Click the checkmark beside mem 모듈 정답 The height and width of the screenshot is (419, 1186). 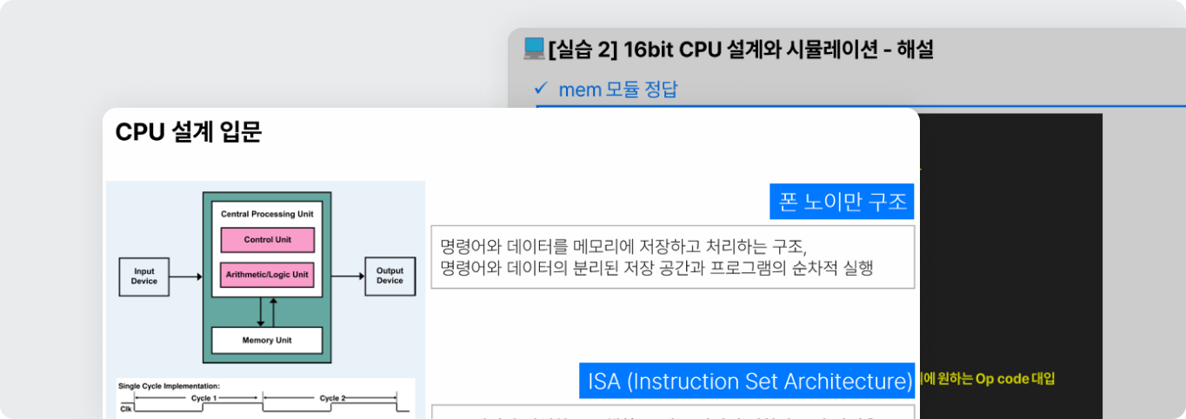tap(541, 89)
